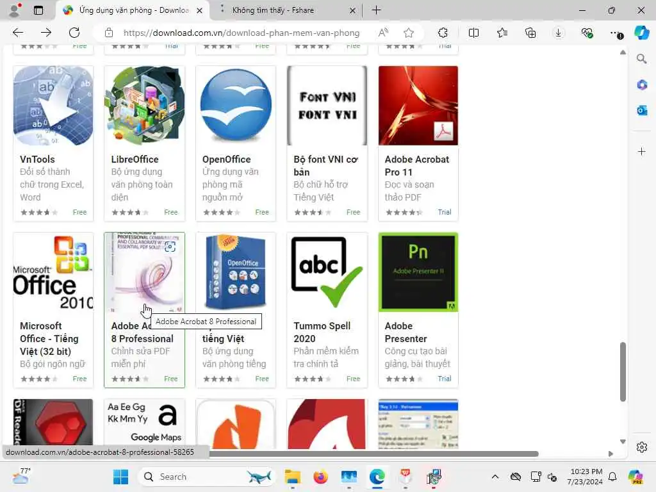Show browser Downloads panel

559,33
